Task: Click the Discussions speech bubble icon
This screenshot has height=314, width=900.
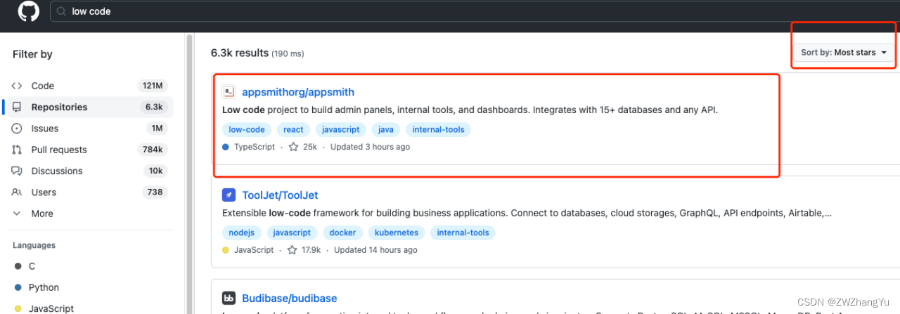Action: [17, 171]
